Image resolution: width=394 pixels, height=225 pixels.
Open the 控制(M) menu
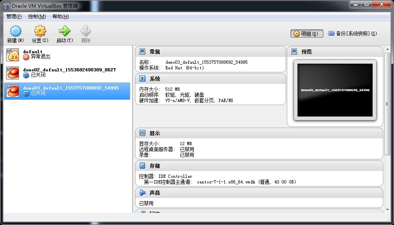click(x=37, y=17)
